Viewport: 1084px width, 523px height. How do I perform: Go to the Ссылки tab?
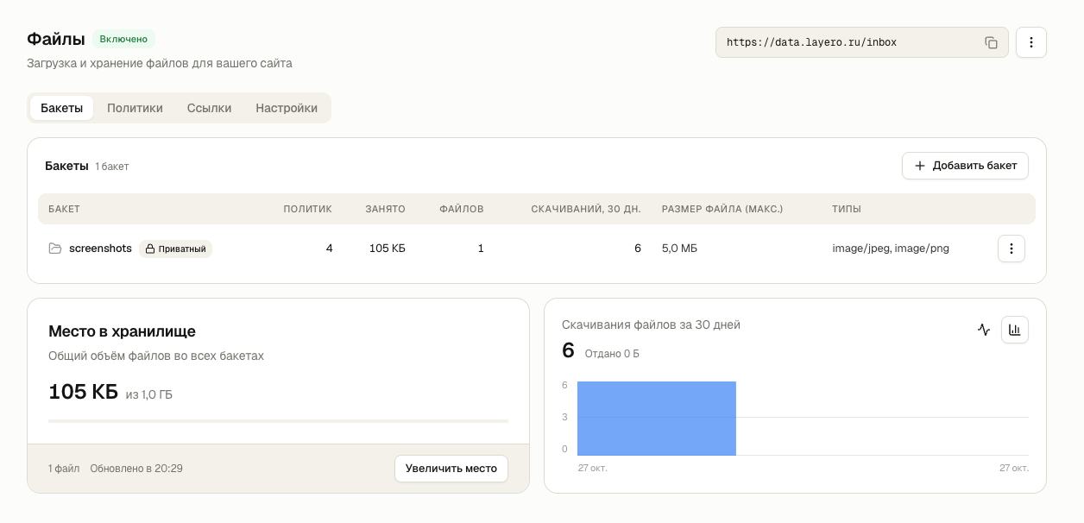point(209,108)
